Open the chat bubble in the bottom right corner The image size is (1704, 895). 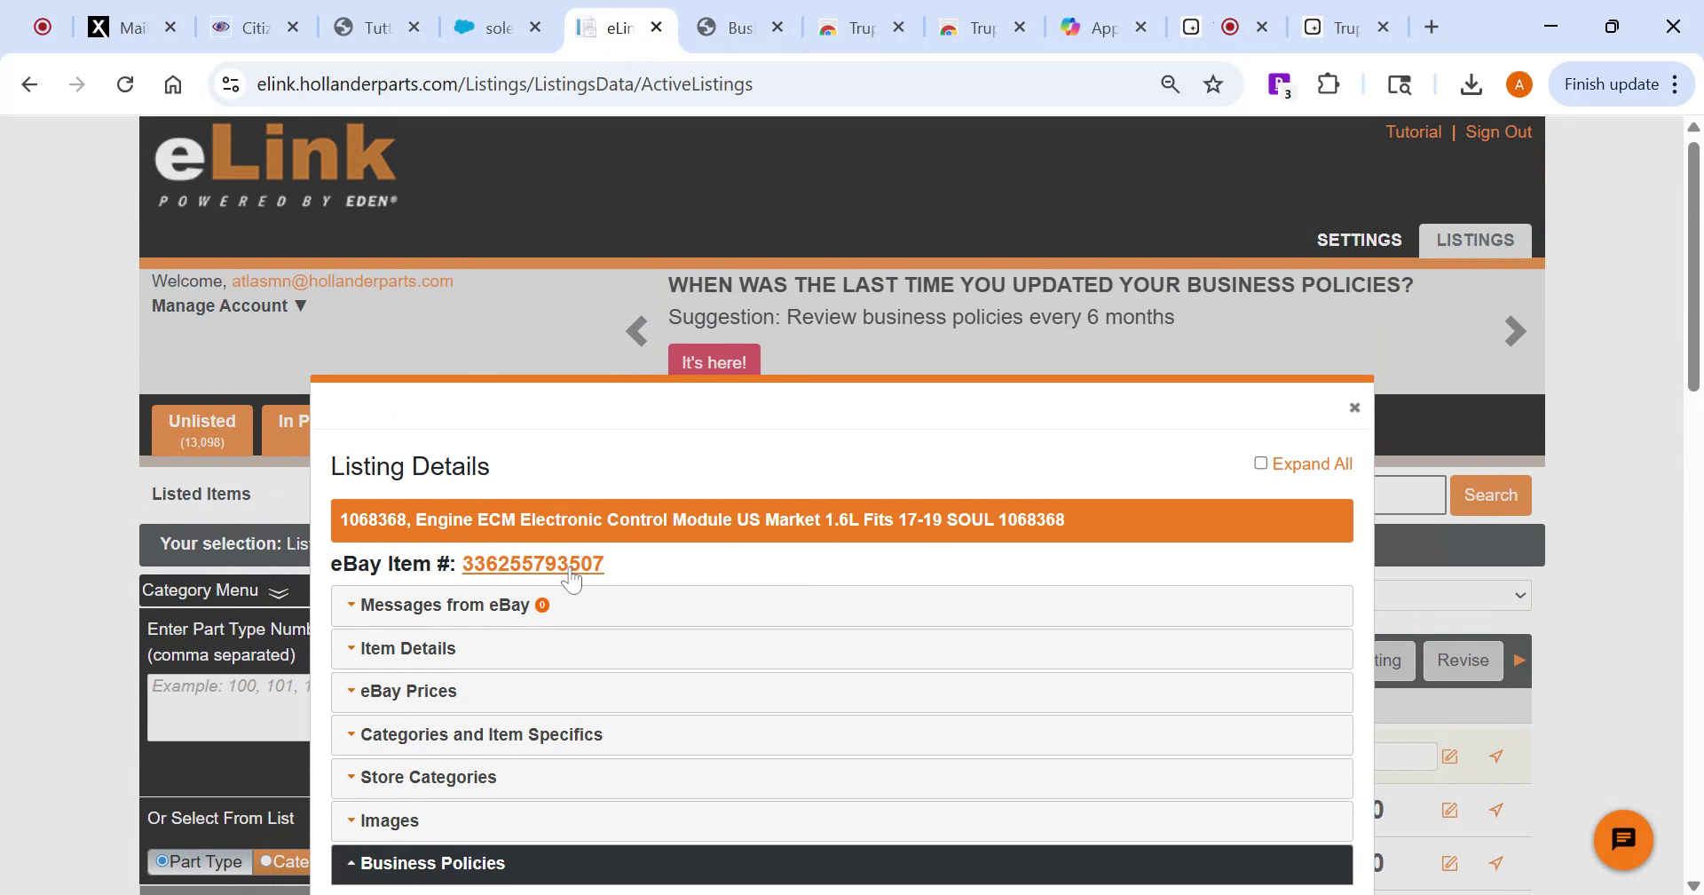pyautogui.click(x=1623, y=838)
